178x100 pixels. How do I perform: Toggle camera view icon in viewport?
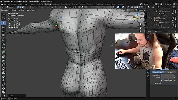click(140, 31)
